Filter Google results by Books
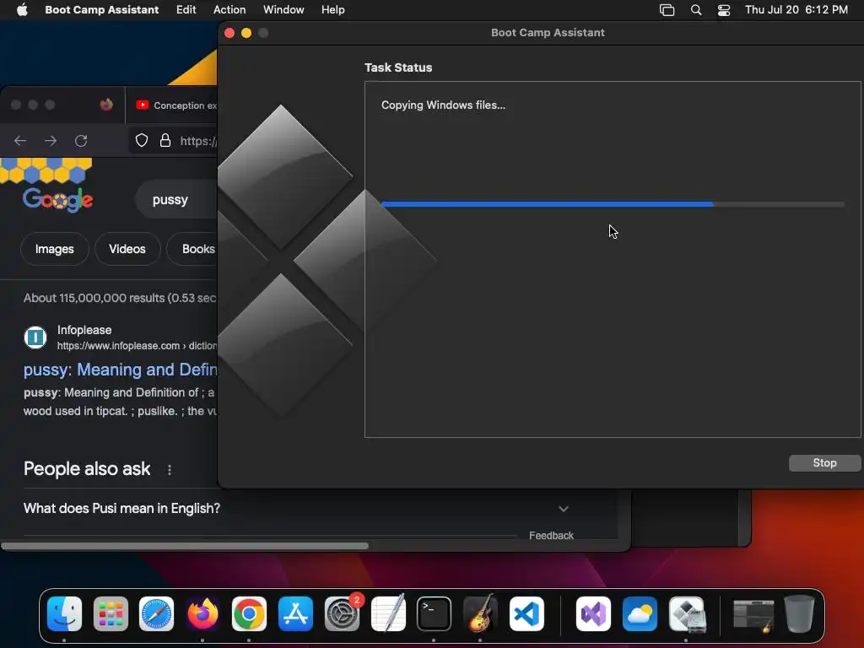 [194, 249]
